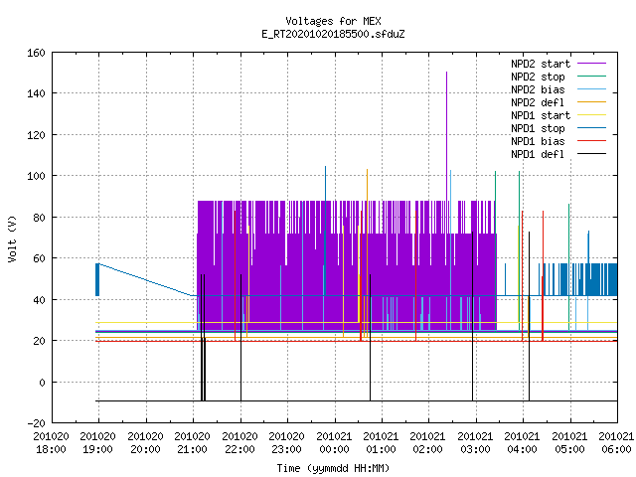Click the light blue NPD2 bias legend line
Viewport: 636px width, 477px height.
point(591,89)
